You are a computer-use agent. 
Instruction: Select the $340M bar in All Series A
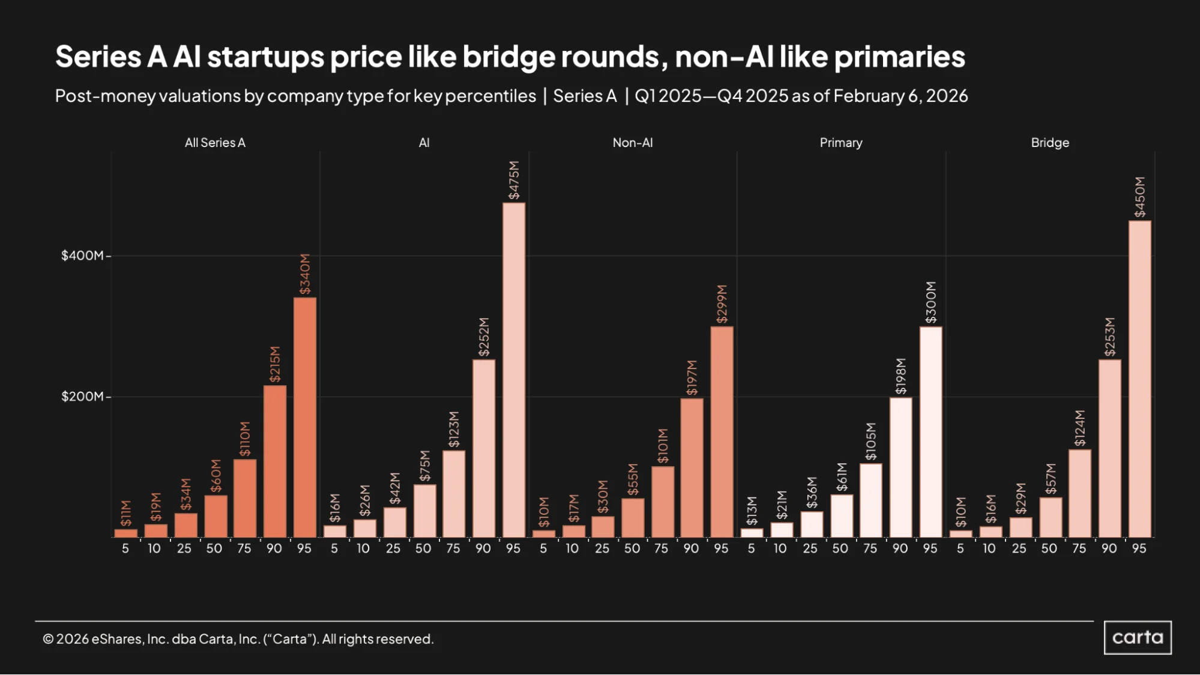coord(304,417)
